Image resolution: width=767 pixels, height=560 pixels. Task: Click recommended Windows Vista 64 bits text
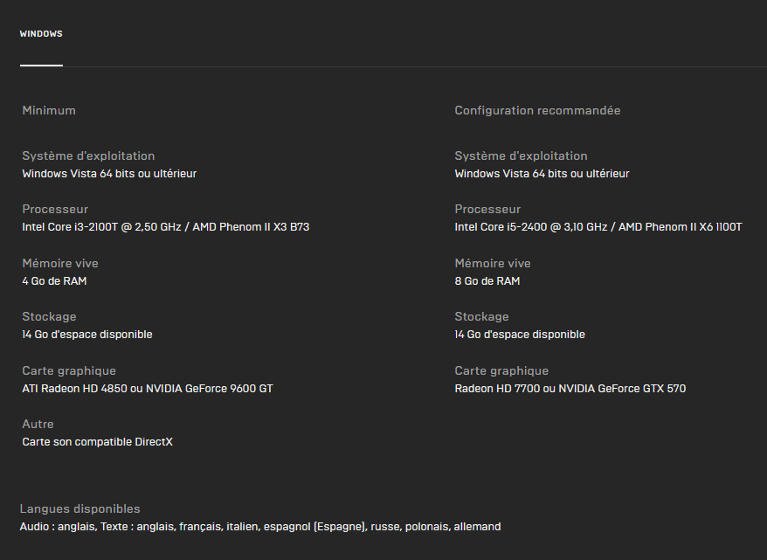(x=542, y=174)
